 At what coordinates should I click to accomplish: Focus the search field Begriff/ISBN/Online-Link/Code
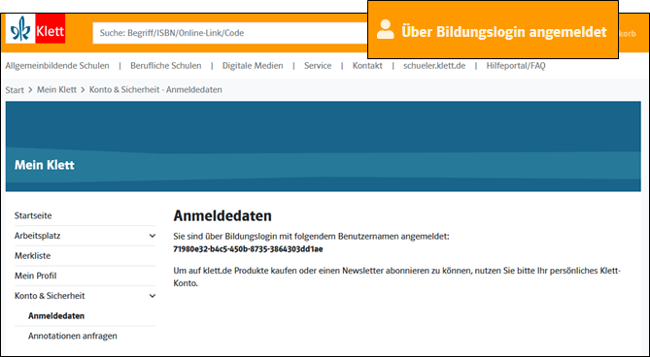click(230, 33)
